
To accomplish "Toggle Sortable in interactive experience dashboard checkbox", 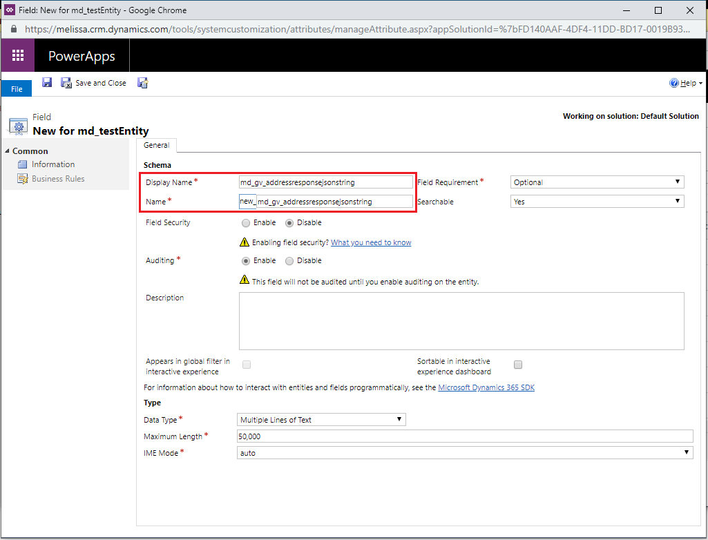I will (518, 365).
